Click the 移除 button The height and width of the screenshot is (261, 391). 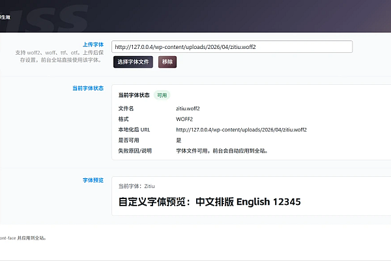coord(167,62)
